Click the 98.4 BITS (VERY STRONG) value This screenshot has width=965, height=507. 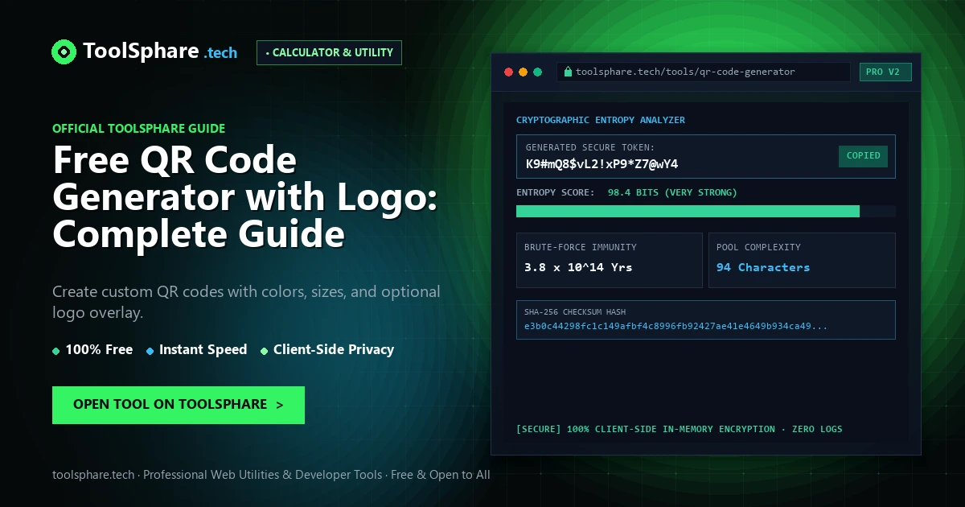coord(672,192)
